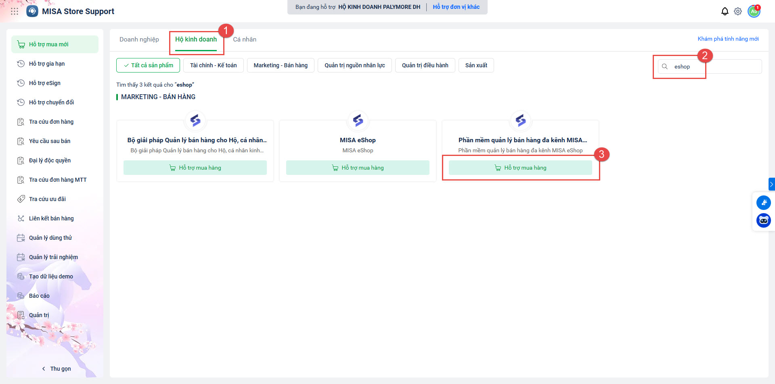Viewport: 775px width, 384px height.
Task: Click the MISA eShop product title
Action: click(358, 140)
